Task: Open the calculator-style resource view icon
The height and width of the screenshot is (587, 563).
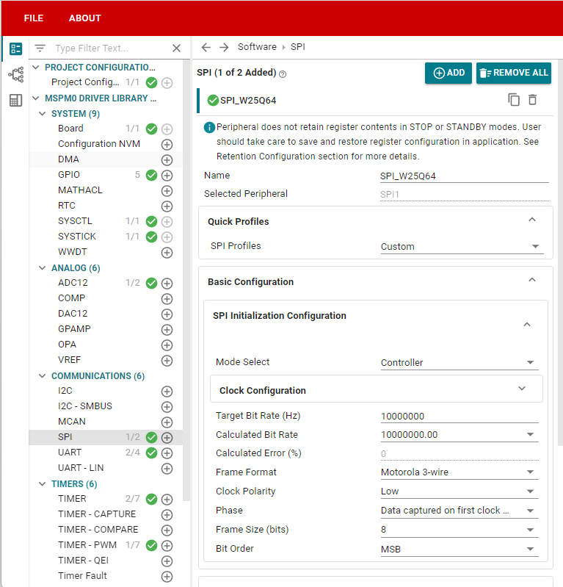Action: coord(15,101)
